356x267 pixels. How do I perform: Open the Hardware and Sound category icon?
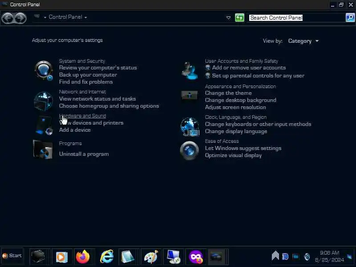(44, 125)
